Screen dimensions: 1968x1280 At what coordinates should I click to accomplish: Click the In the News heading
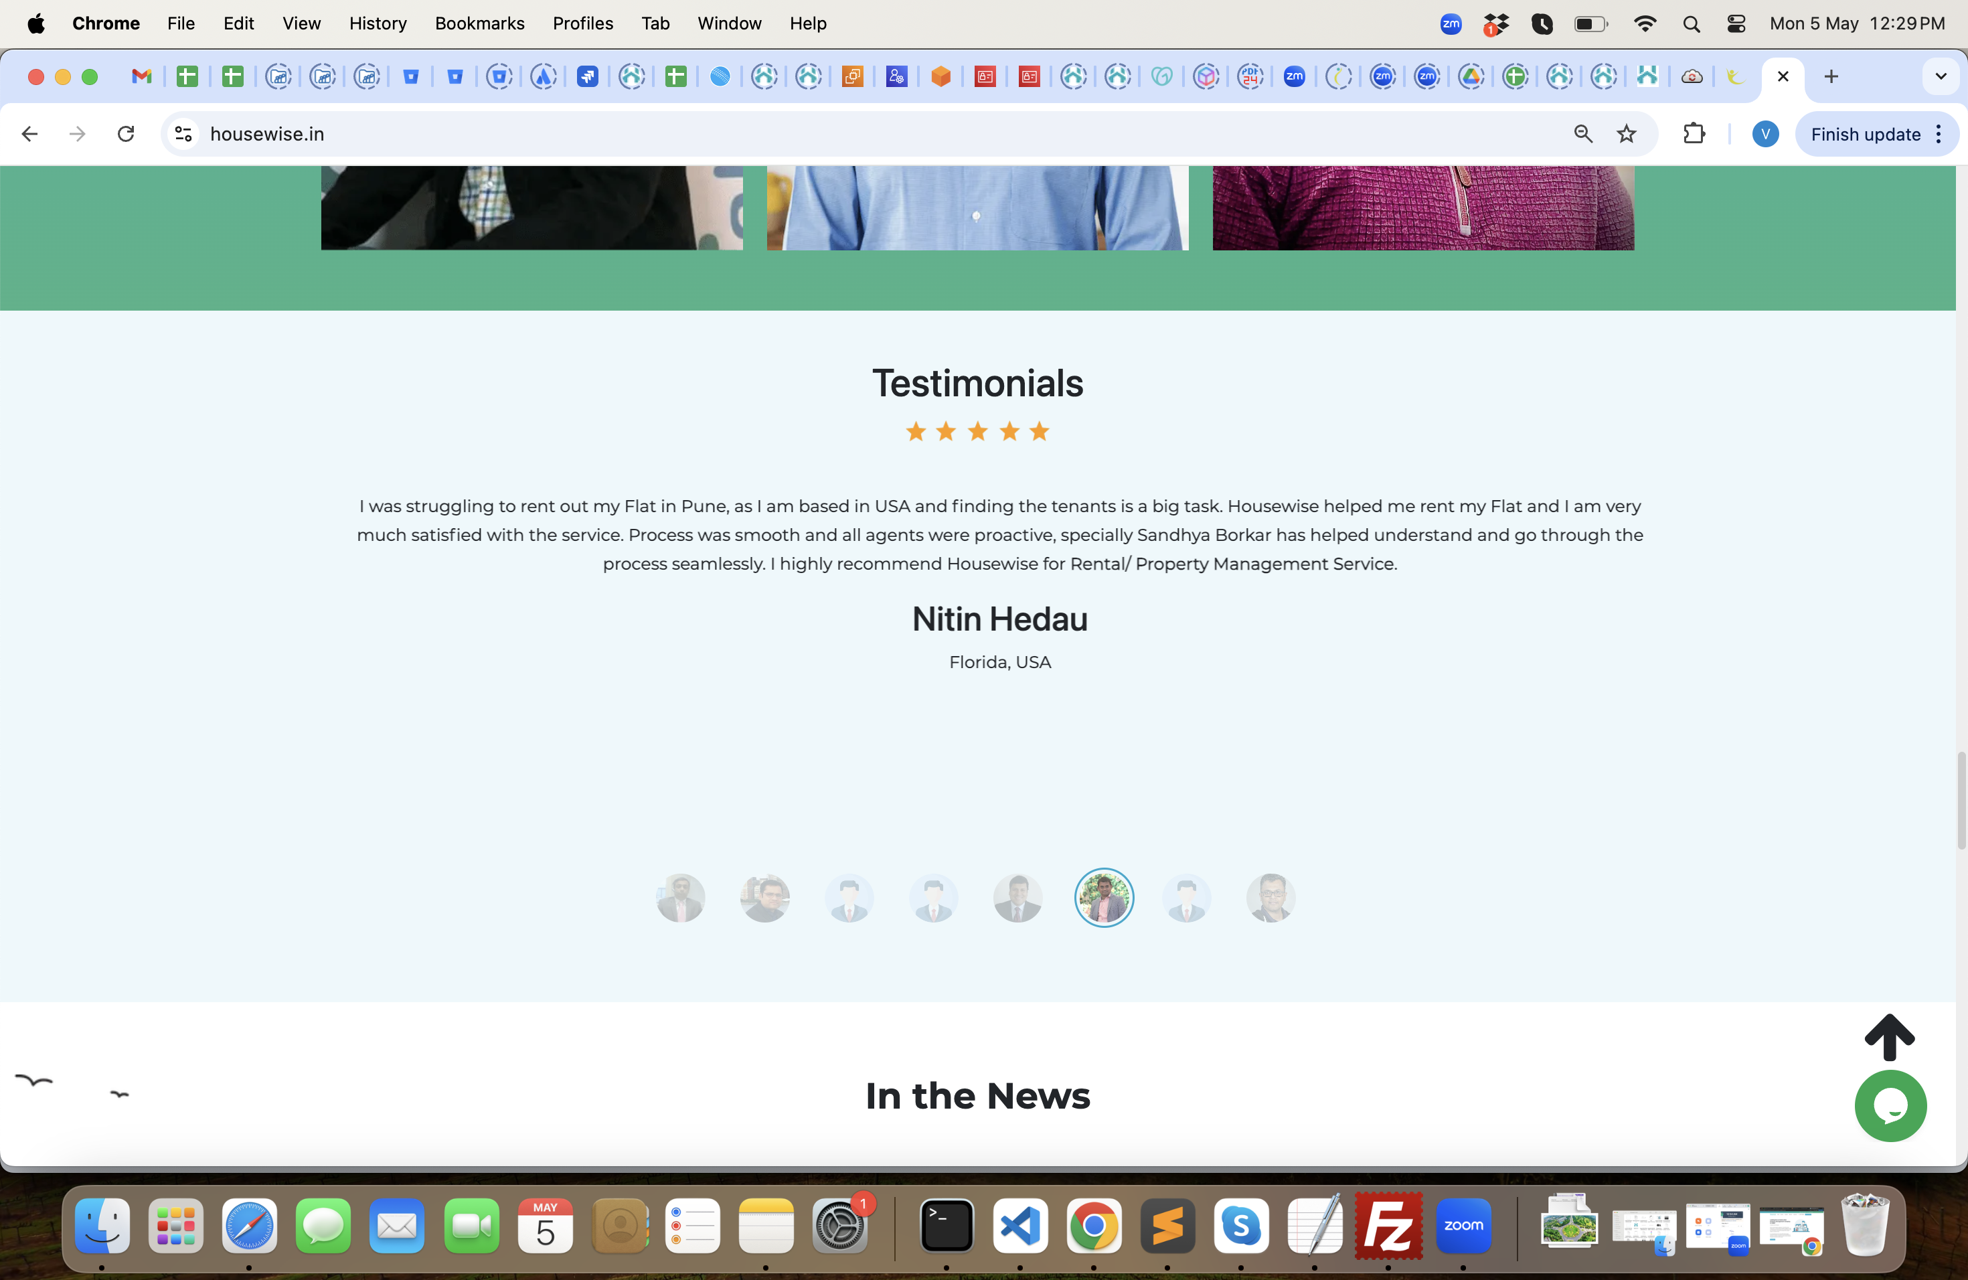pos(978,1096)
